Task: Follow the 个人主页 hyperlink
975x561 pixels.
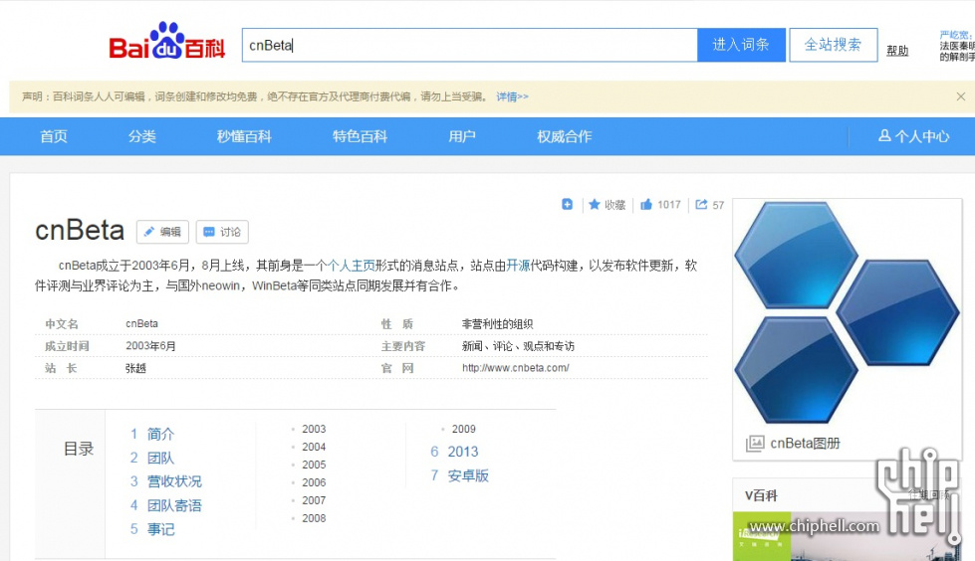Action: [352, 266]
